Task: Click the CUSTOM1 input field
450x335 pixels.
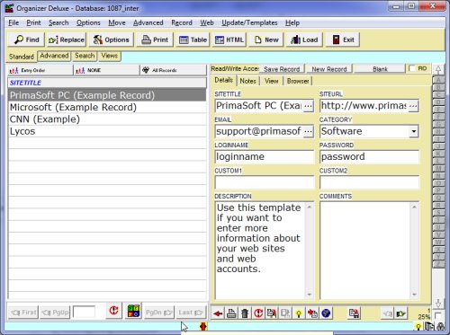Action: pyautogui.click(x=265, y=182)
